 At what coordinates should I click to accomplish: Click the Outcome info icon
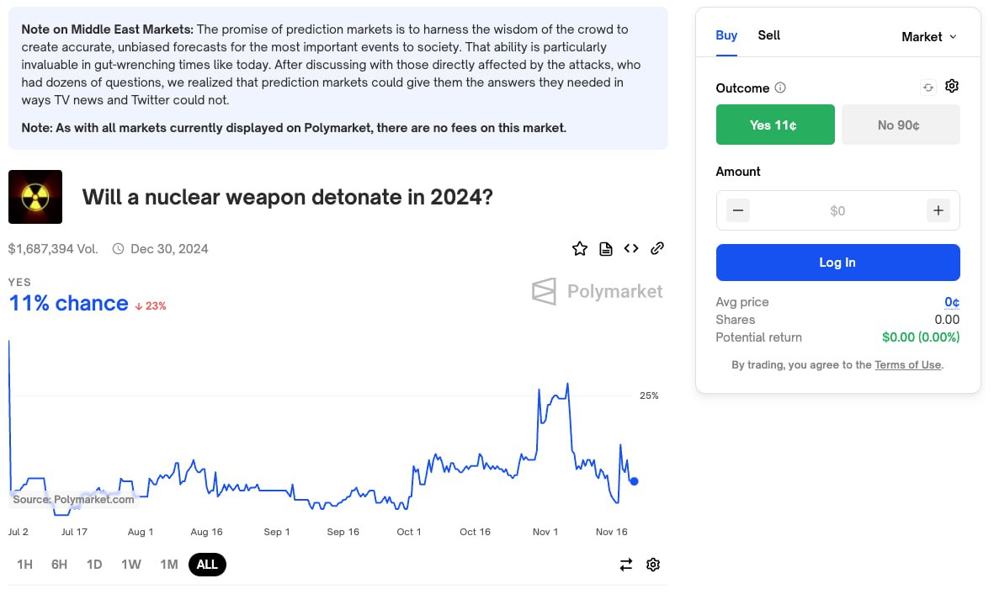[x=780, y=88]
